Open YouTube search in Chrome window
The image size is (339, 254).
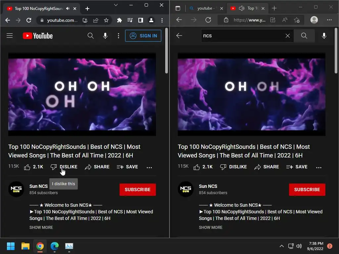point(91,36)
